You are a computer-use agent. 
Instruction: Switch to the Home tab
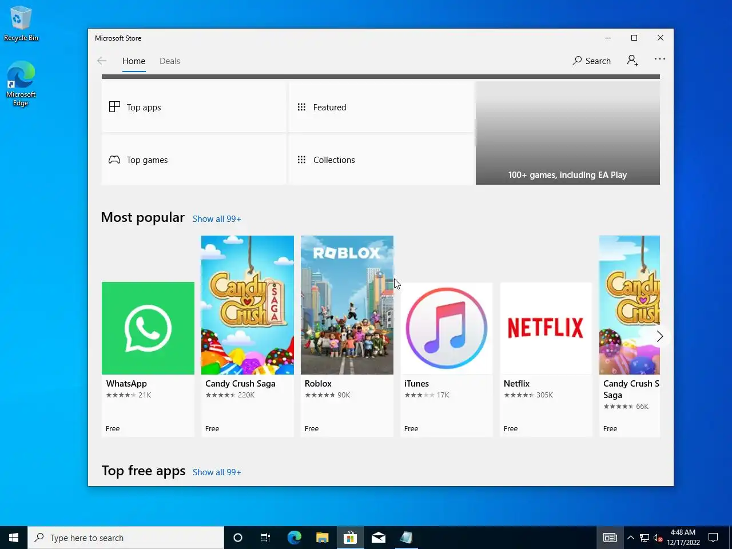pos(134,61)
